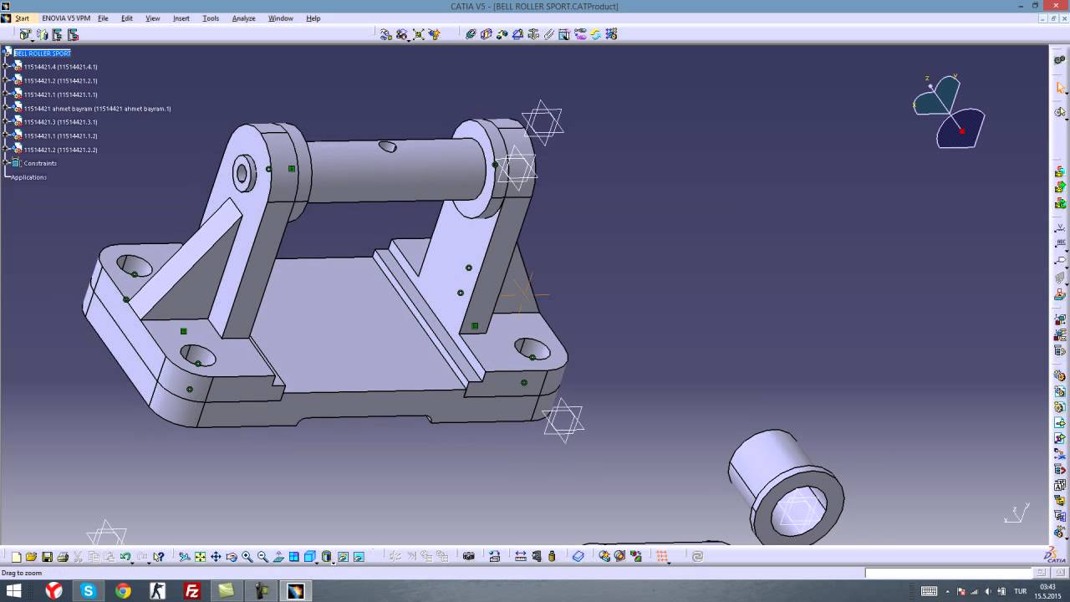Open the Window menu
Image resolution: width=1070 pixels, height=602 pixels.
[x=280, y=18]
